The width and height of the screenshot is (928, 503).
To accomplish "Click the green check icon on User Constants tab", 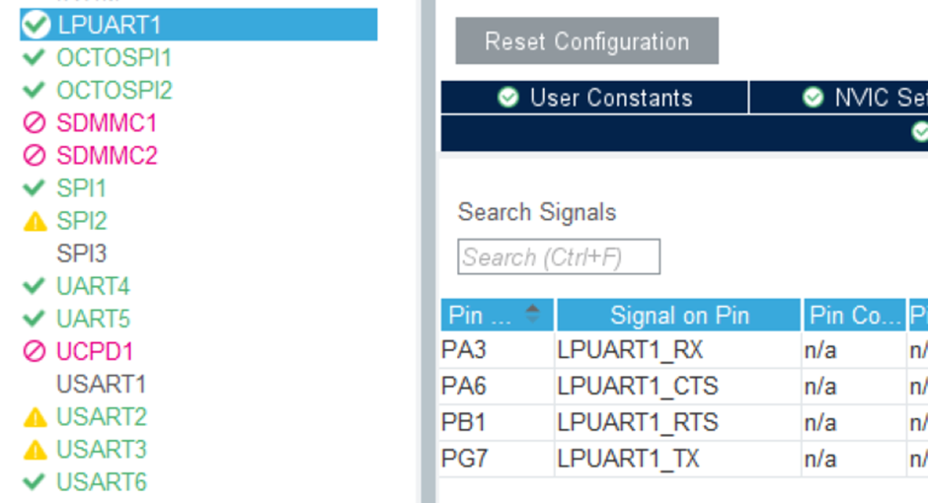I will pyautogui.click(x=508, y=98).
